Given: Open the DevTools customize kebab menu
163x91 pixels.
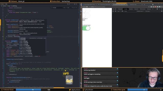Looking at the screenshot, I should pyautogui.click(x=159, y=9).
